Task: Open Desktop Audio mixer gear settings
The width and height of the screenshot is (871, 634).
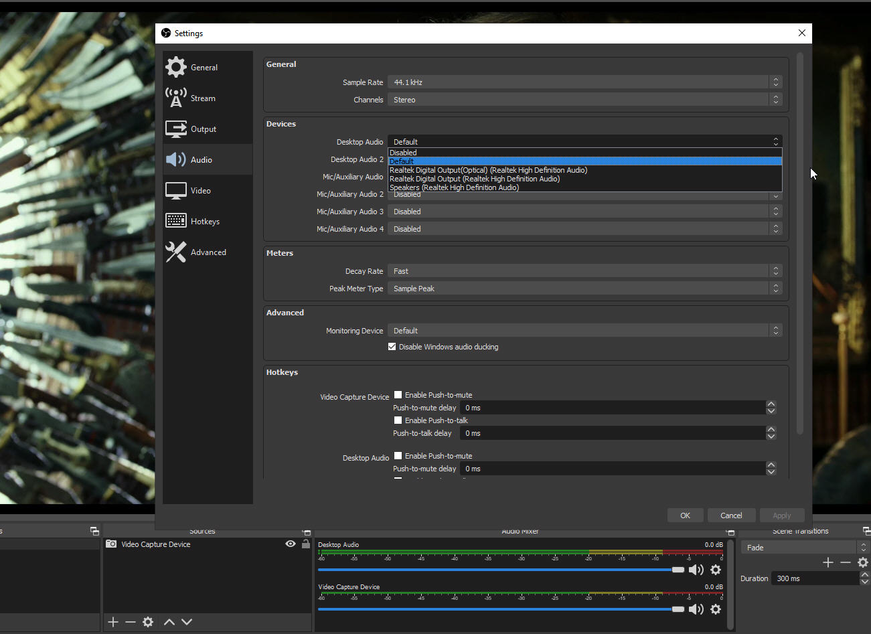Action: (x=716, y=570)
